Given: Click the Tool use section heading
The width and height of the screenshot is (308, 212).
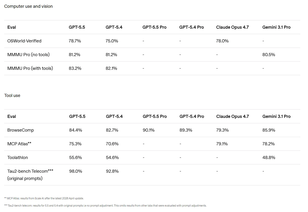Looking at the screenshot, I should (12, 96).
